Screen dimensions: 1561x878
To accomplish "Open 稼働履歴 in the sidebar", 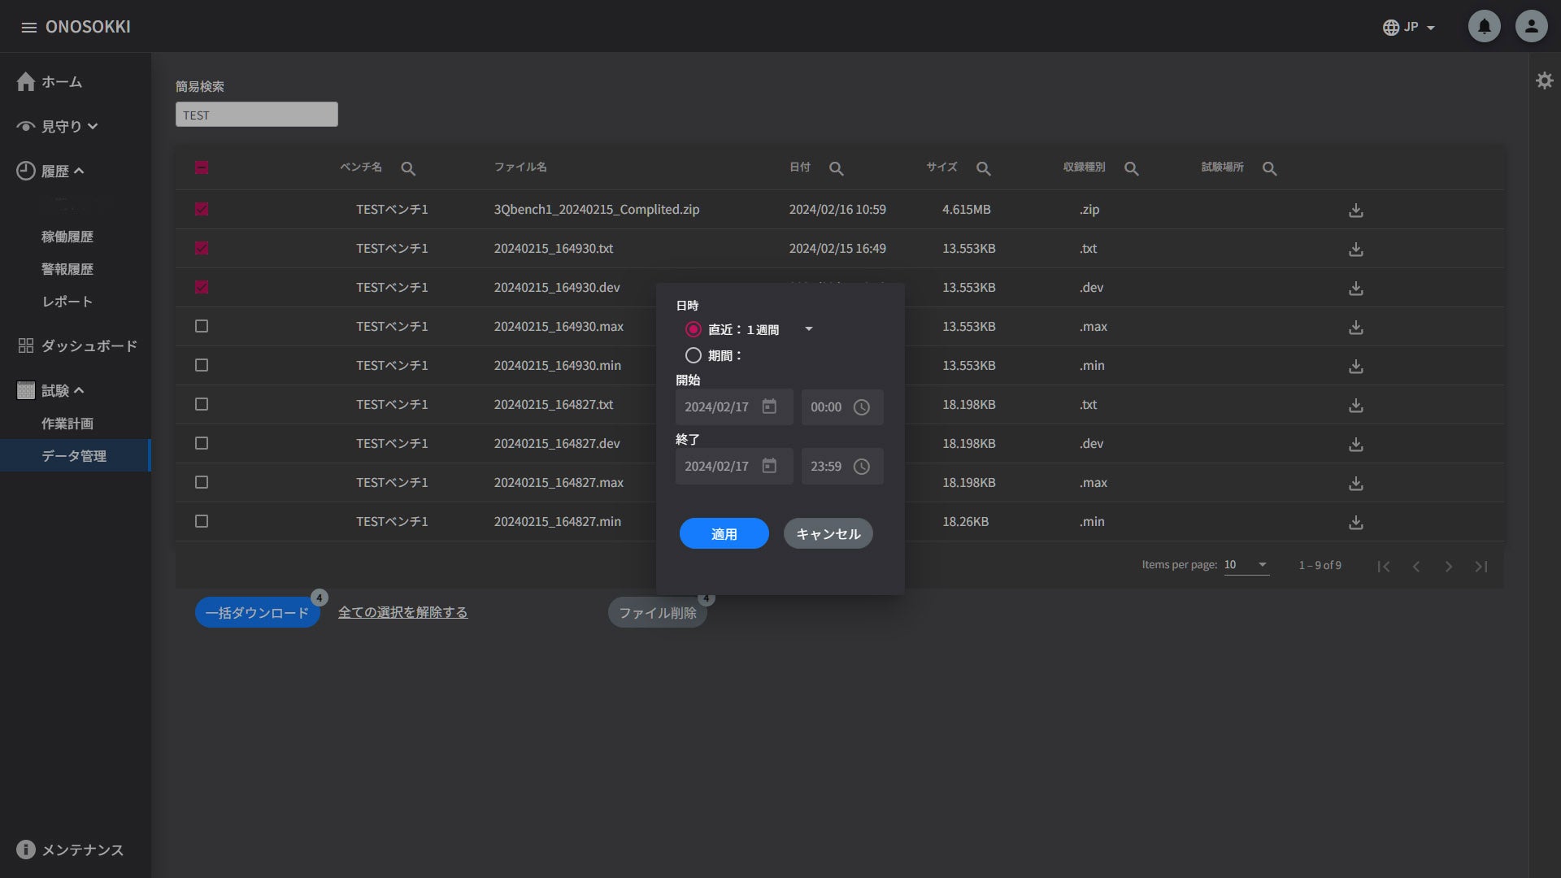I will click(x=67, y=237).
